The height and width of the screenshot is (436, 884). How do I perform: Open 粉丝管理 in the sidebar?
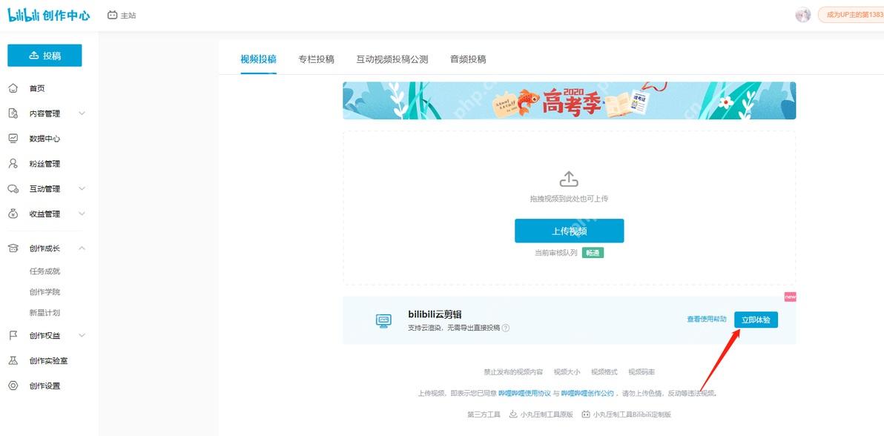pos(45,164)
